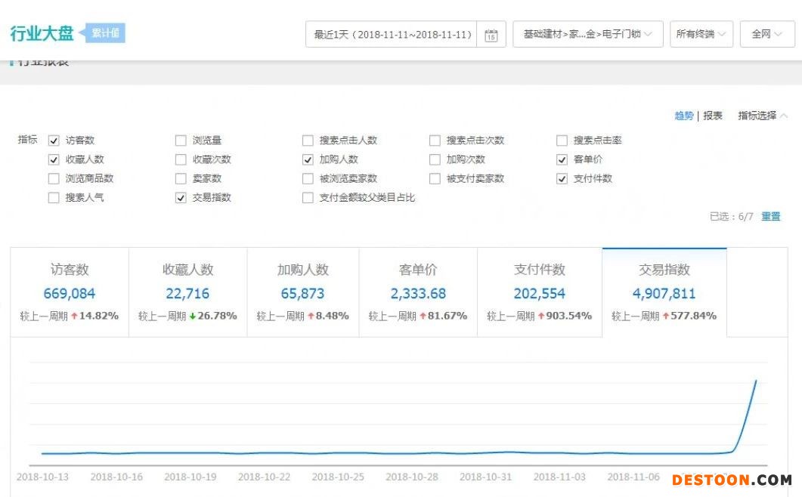
Task: Switch to 报表 view
Action: coord(713,116)
